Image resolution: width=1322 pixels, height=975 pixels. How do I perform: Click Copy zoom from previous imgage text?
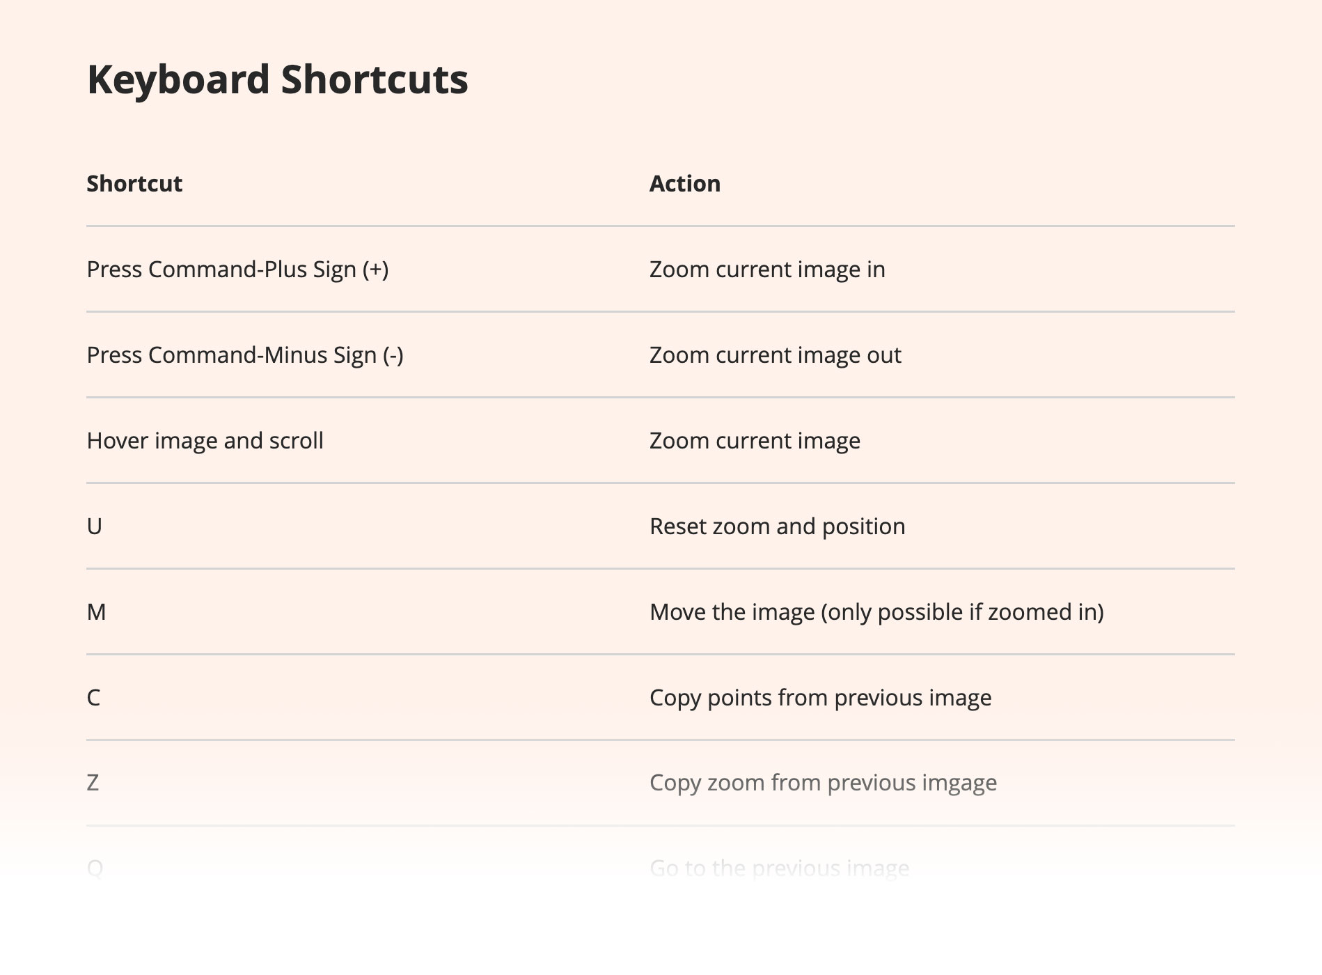[824, 783]
